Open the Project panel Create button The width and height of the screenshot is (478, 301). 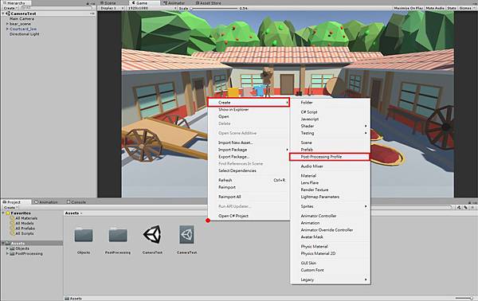10,208
